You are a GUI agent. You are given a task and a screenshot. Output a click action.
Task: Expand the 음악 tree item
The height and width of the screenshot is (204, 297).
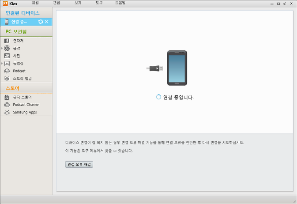(x=2, y=48)
